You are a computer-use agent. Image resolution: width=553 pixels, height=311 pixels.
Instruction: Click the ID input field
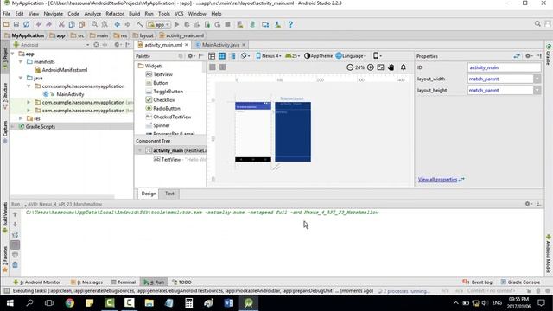(x=504, y=67)
